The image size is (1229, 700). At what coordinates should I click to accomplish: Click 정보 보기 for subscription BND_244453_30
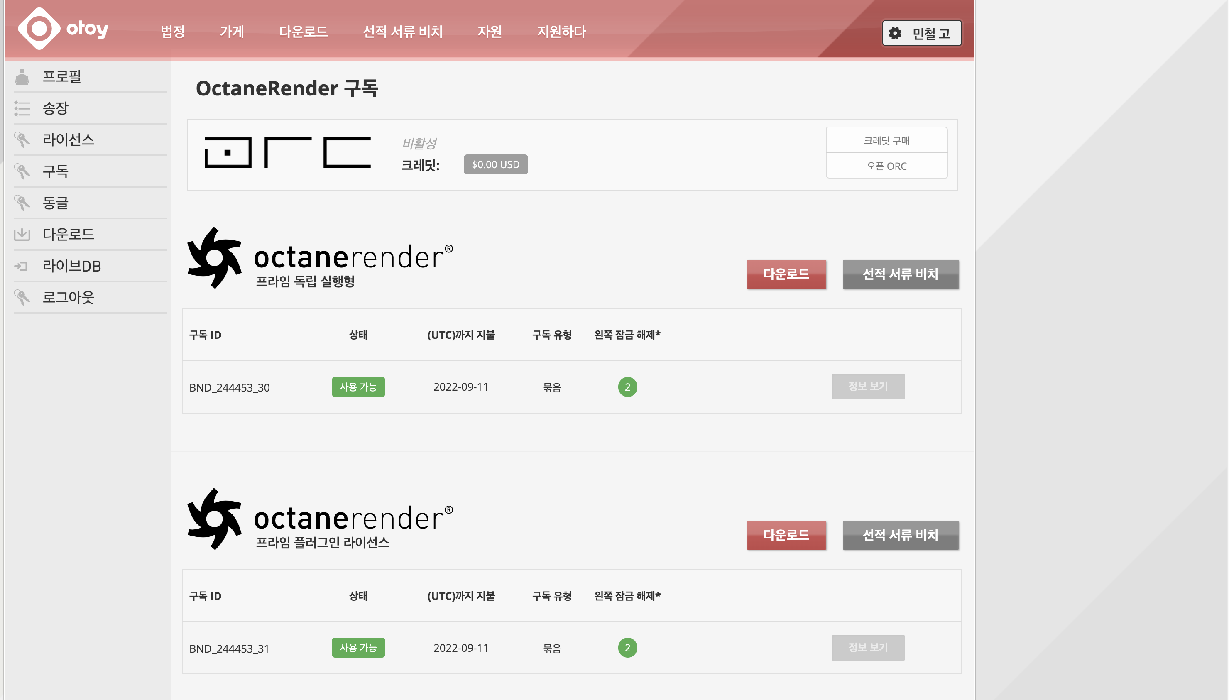[868, 387]
